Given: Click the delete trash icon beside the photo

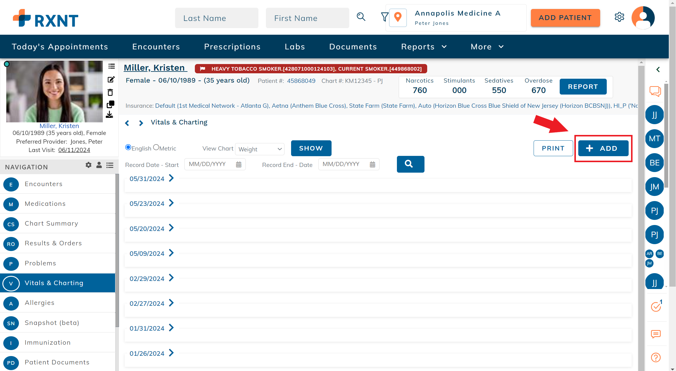Looking at the screenshot, I should point(110,92).
